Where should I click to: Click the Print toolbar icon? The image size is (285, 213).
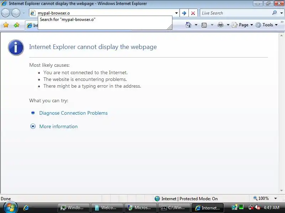(221, 25)
